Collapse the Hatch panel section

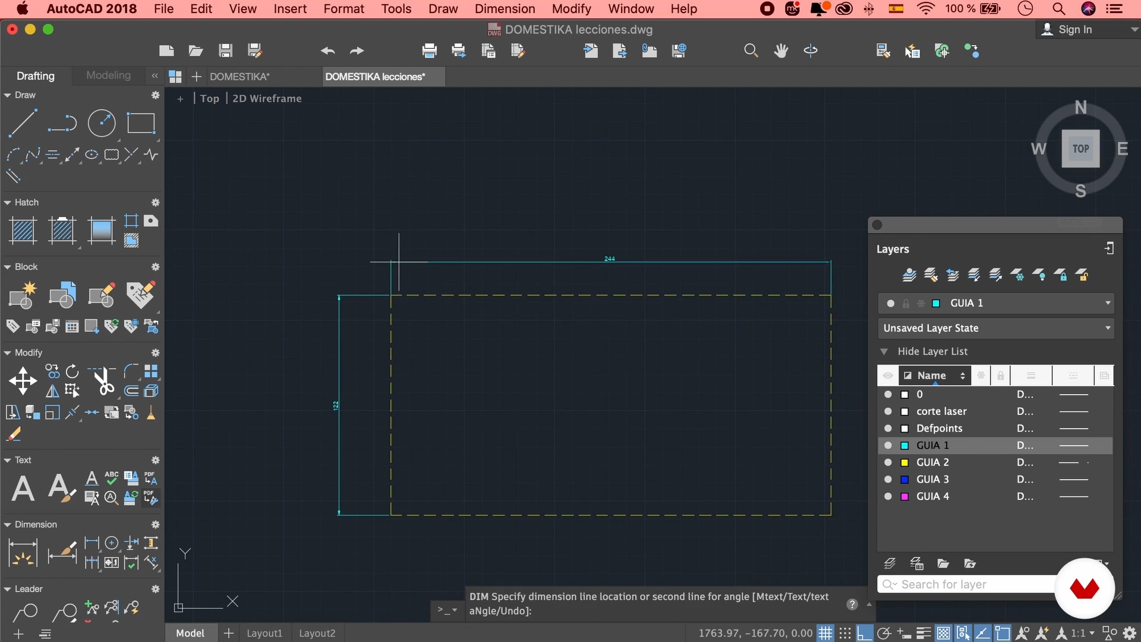[7, 203]
